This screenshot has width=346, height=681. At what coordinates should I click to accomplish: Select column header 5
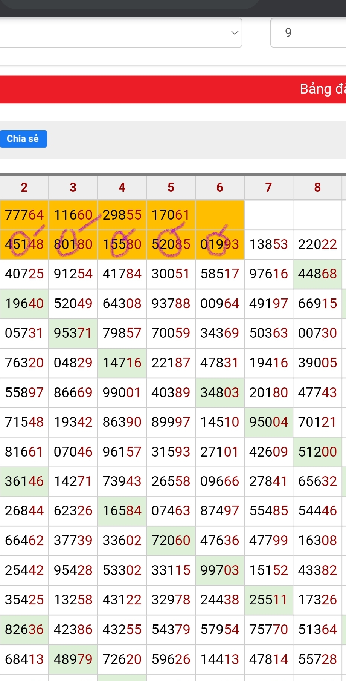click(x=171, y=187)
